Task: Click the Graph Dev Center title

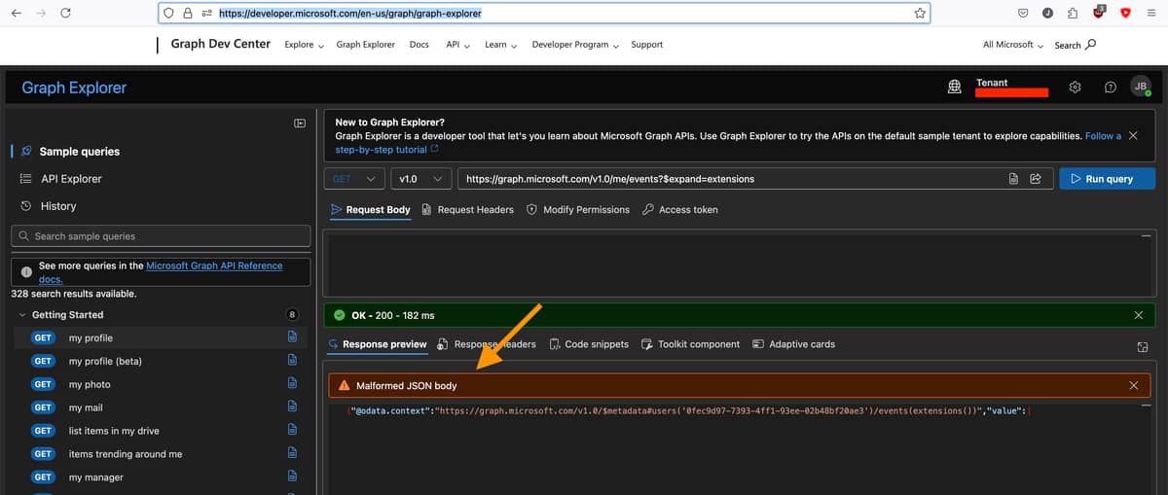Action: click(220, 44)
